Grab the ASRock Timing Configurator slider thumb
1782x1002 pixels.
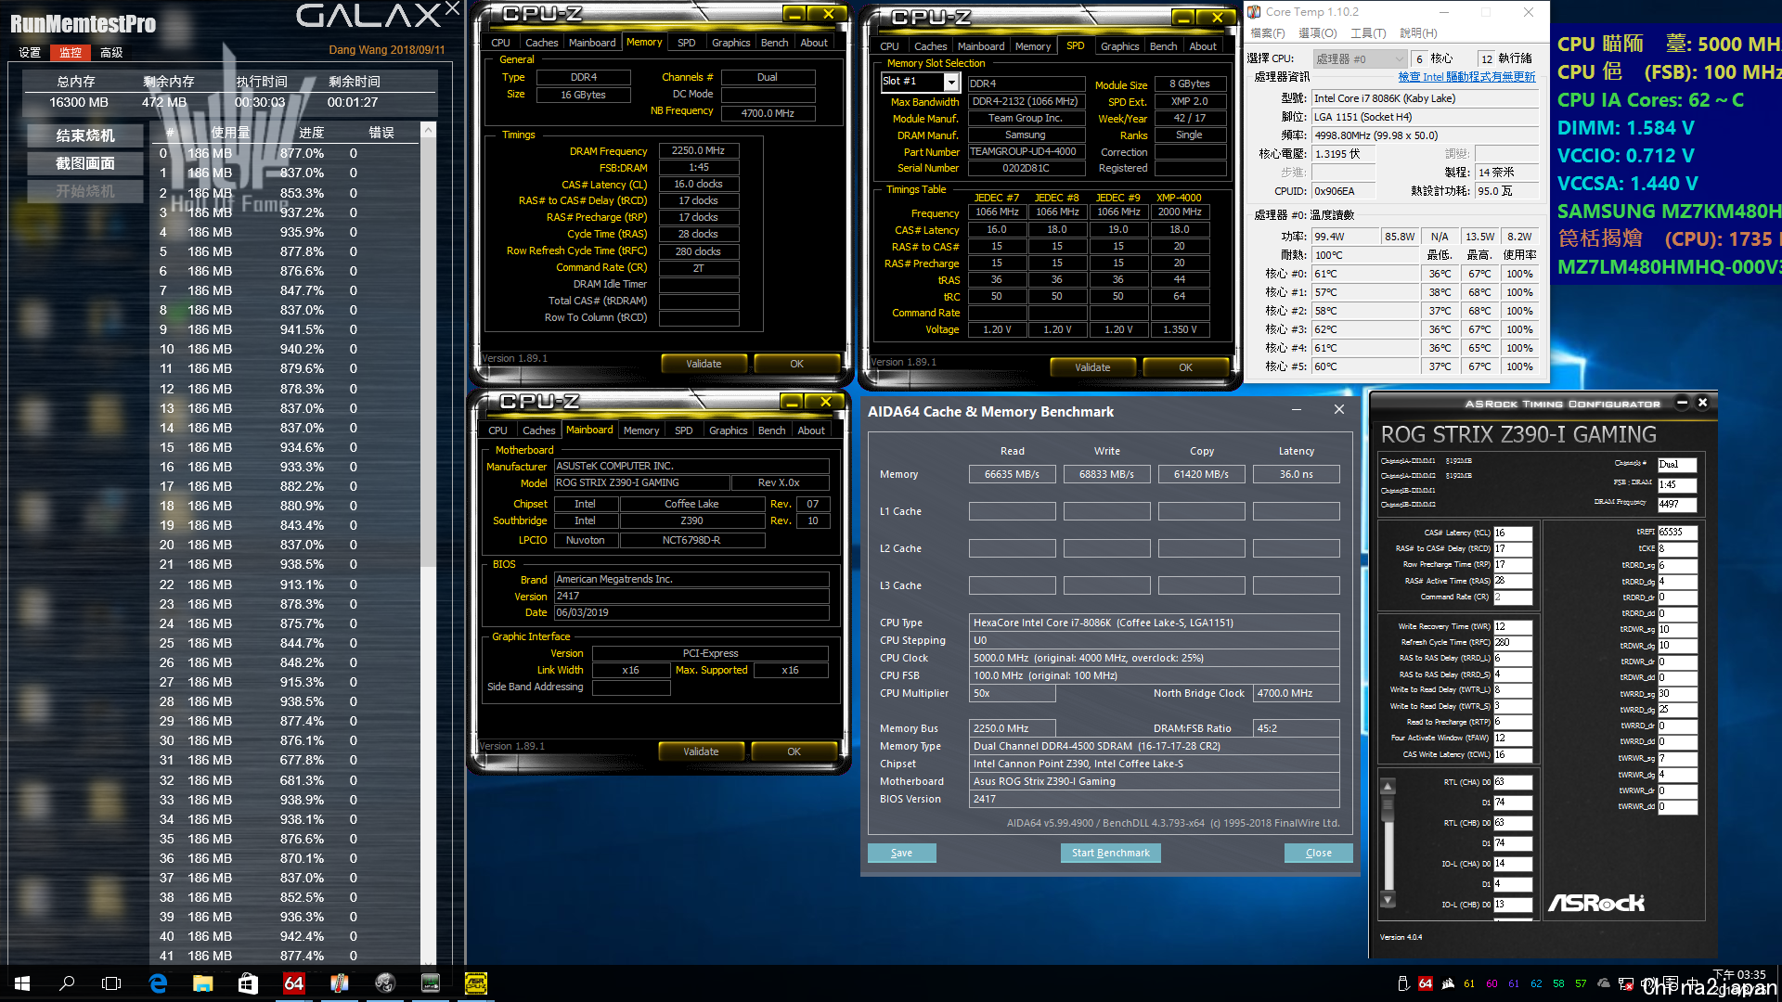(1388, 809)
